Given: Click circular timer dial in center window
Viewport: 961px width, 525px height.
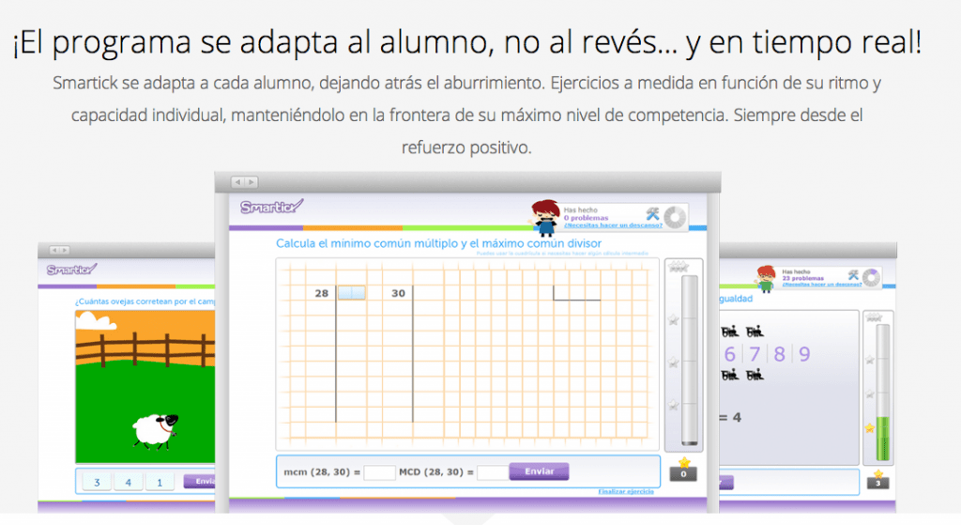Looking at the screenshot, I should point(675,217).
